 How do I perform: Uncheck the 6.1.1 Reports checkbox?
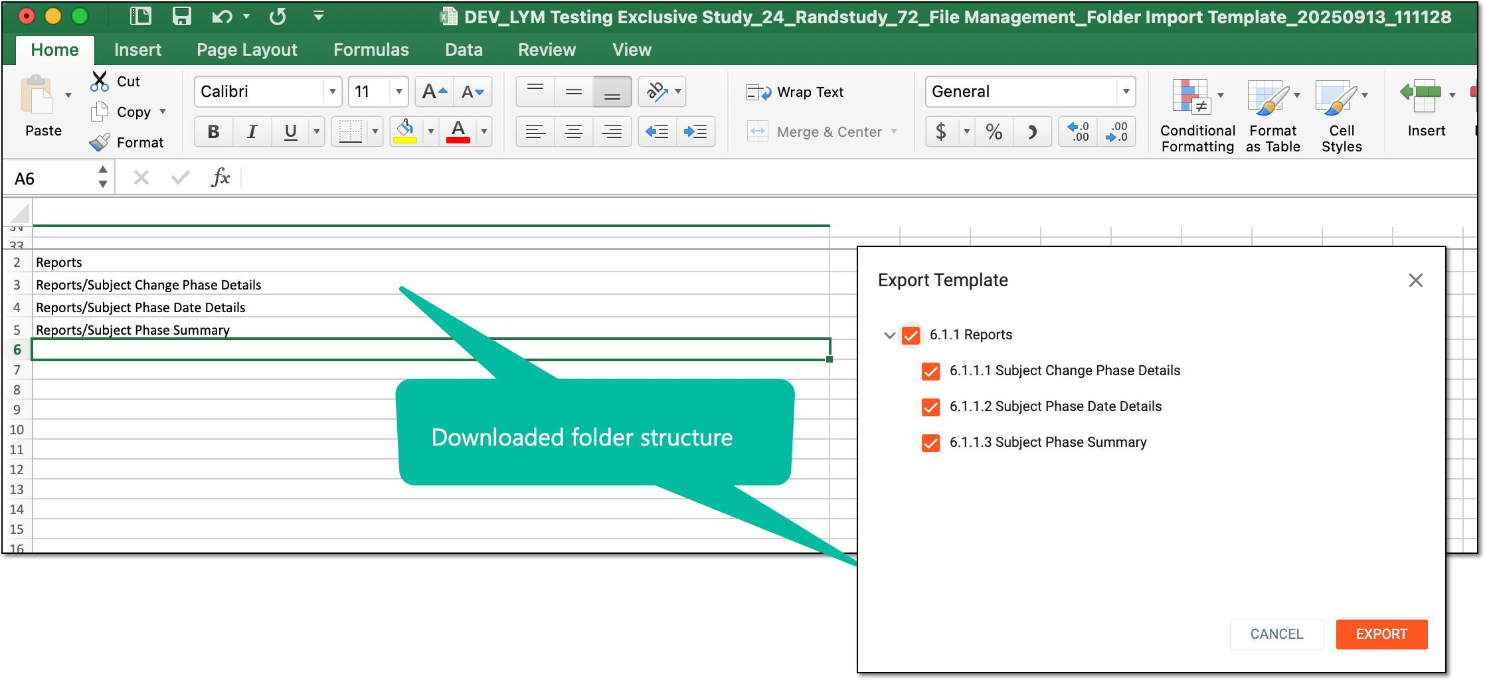point(911,335)
